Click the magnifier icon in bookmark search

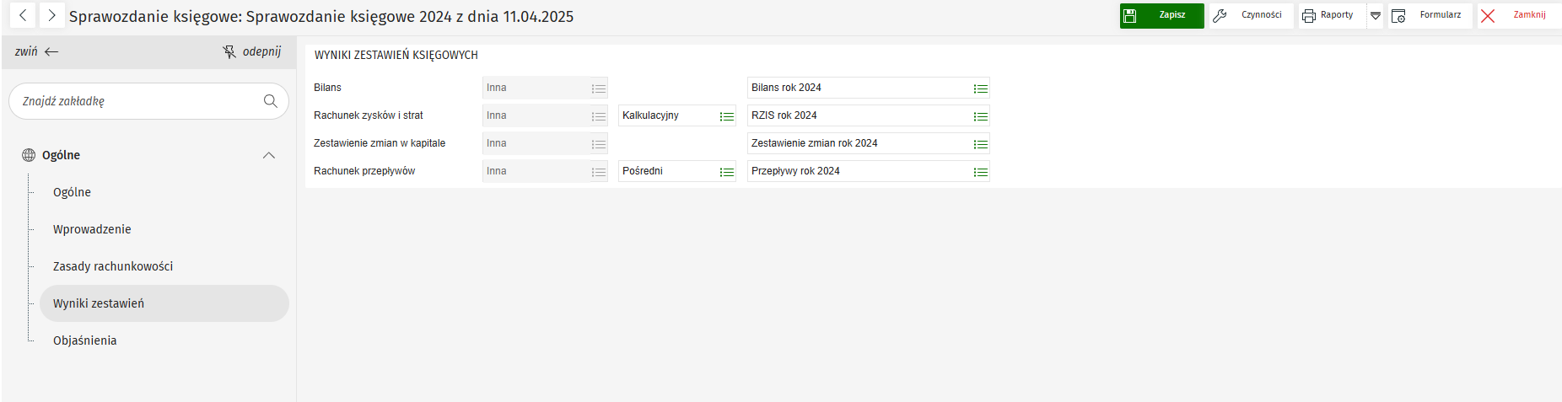click(270, 101)
